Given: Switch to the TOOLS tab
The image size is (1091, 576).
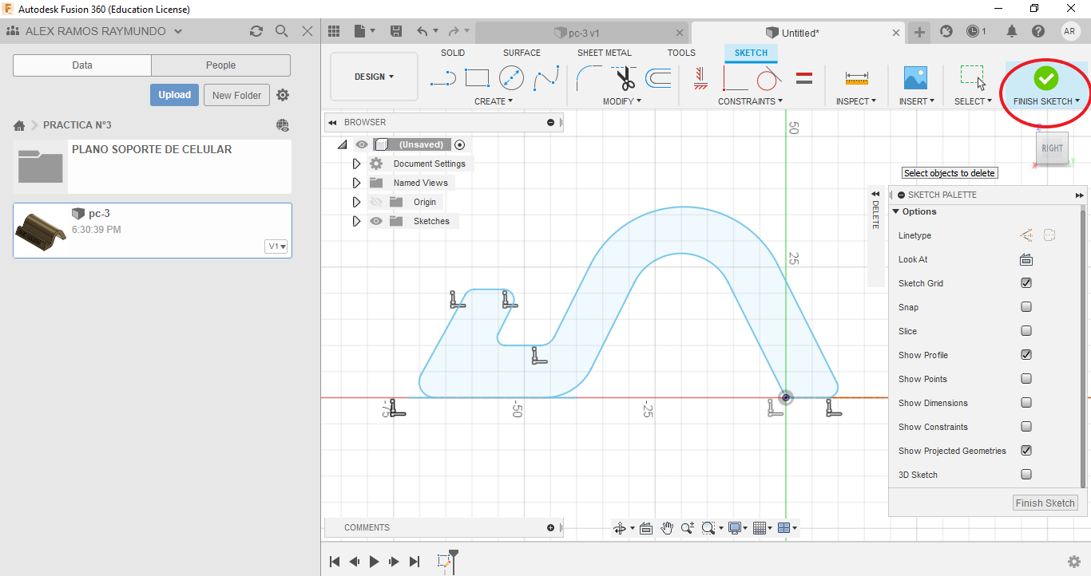Looking at the screenshot, I should tap(681, 53).
